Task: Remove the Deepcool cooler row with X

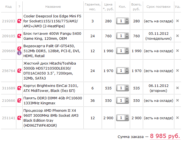Action: [x=178, y=21]
